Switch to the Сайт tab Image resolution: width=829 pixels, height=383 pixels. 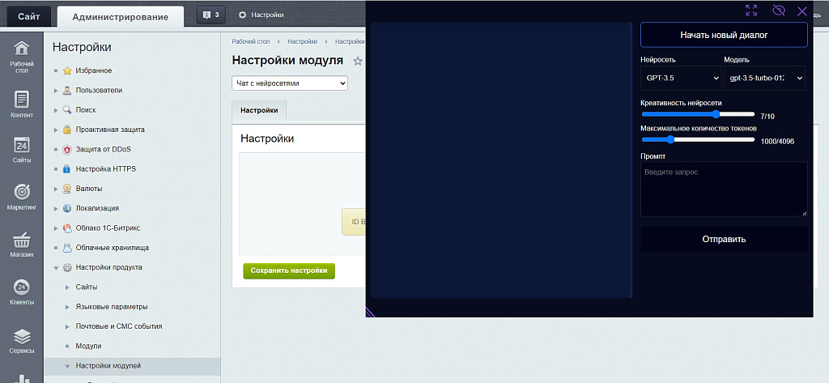pyautogui.click(x=29, y=17)
